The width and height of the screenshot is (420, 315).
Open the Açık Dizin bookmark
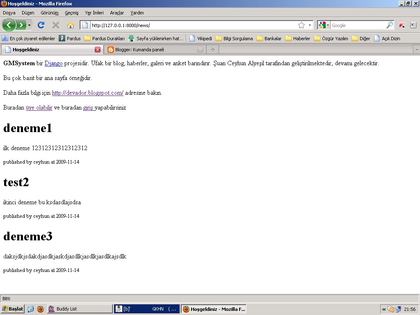387,38
